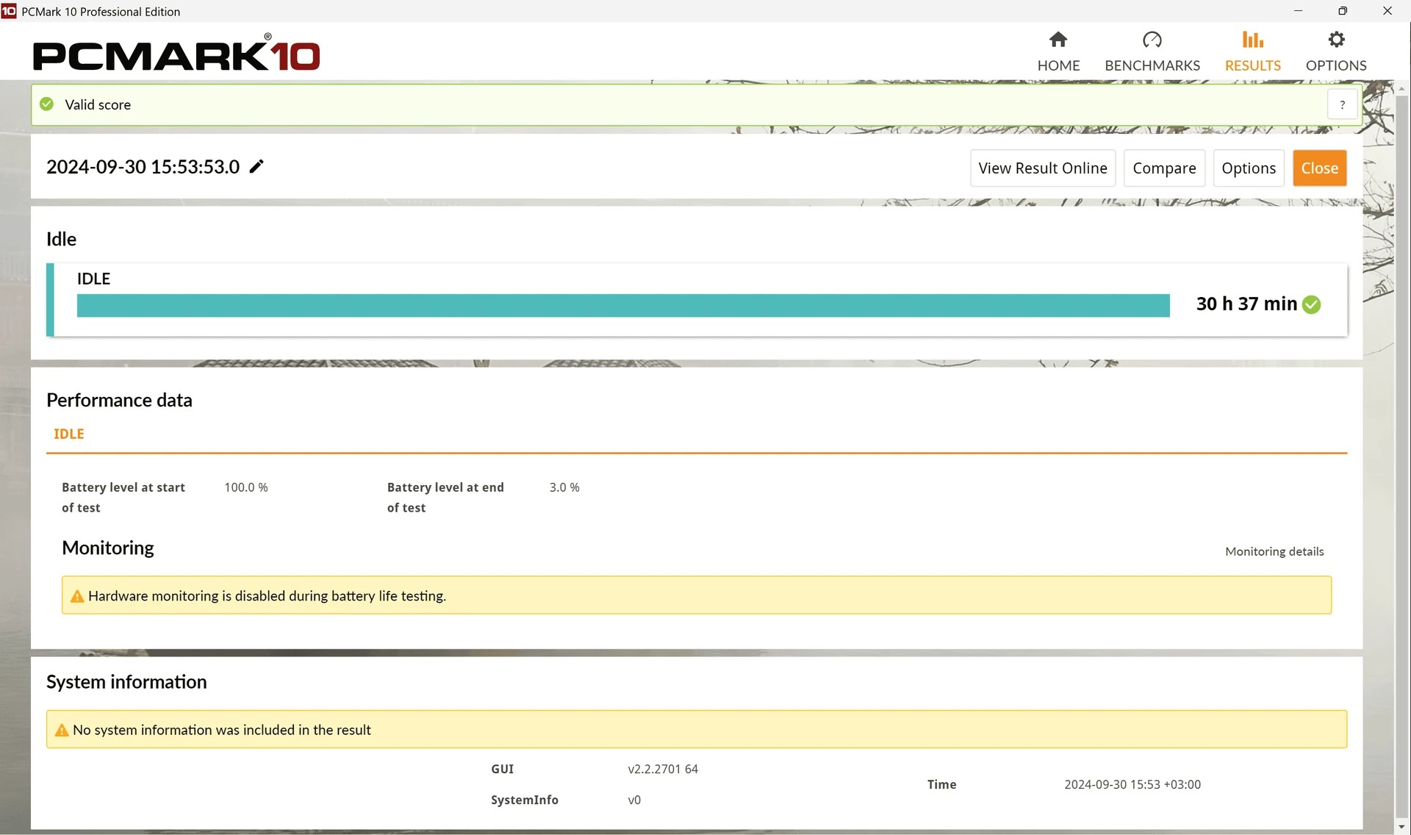1411x835 pixels.
Task: Click the pencil icon to rename result
Action: click(256, 167)
